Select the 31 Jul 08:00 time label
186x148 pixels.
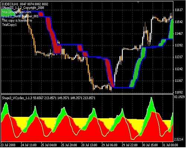(170, 145)
